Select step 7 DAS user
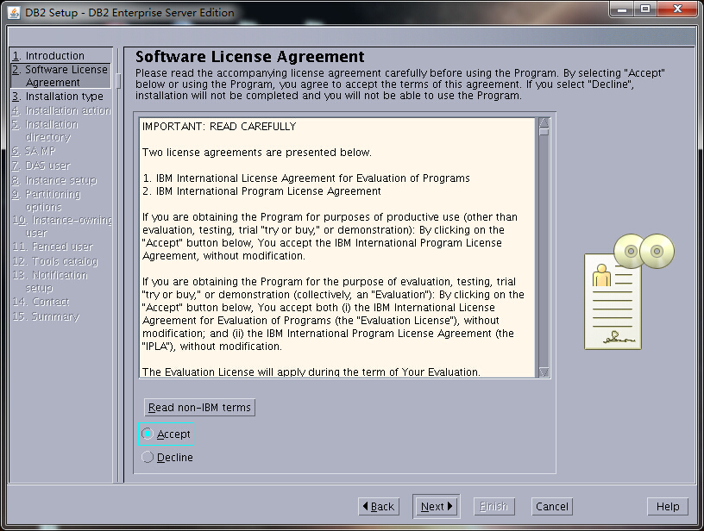The image size is (704, 531). [x=41, y=166]
